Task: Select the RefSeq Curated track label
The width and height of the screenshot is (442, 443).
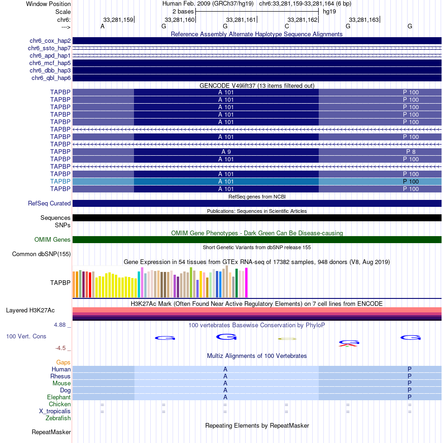Action: pos(49,204)
